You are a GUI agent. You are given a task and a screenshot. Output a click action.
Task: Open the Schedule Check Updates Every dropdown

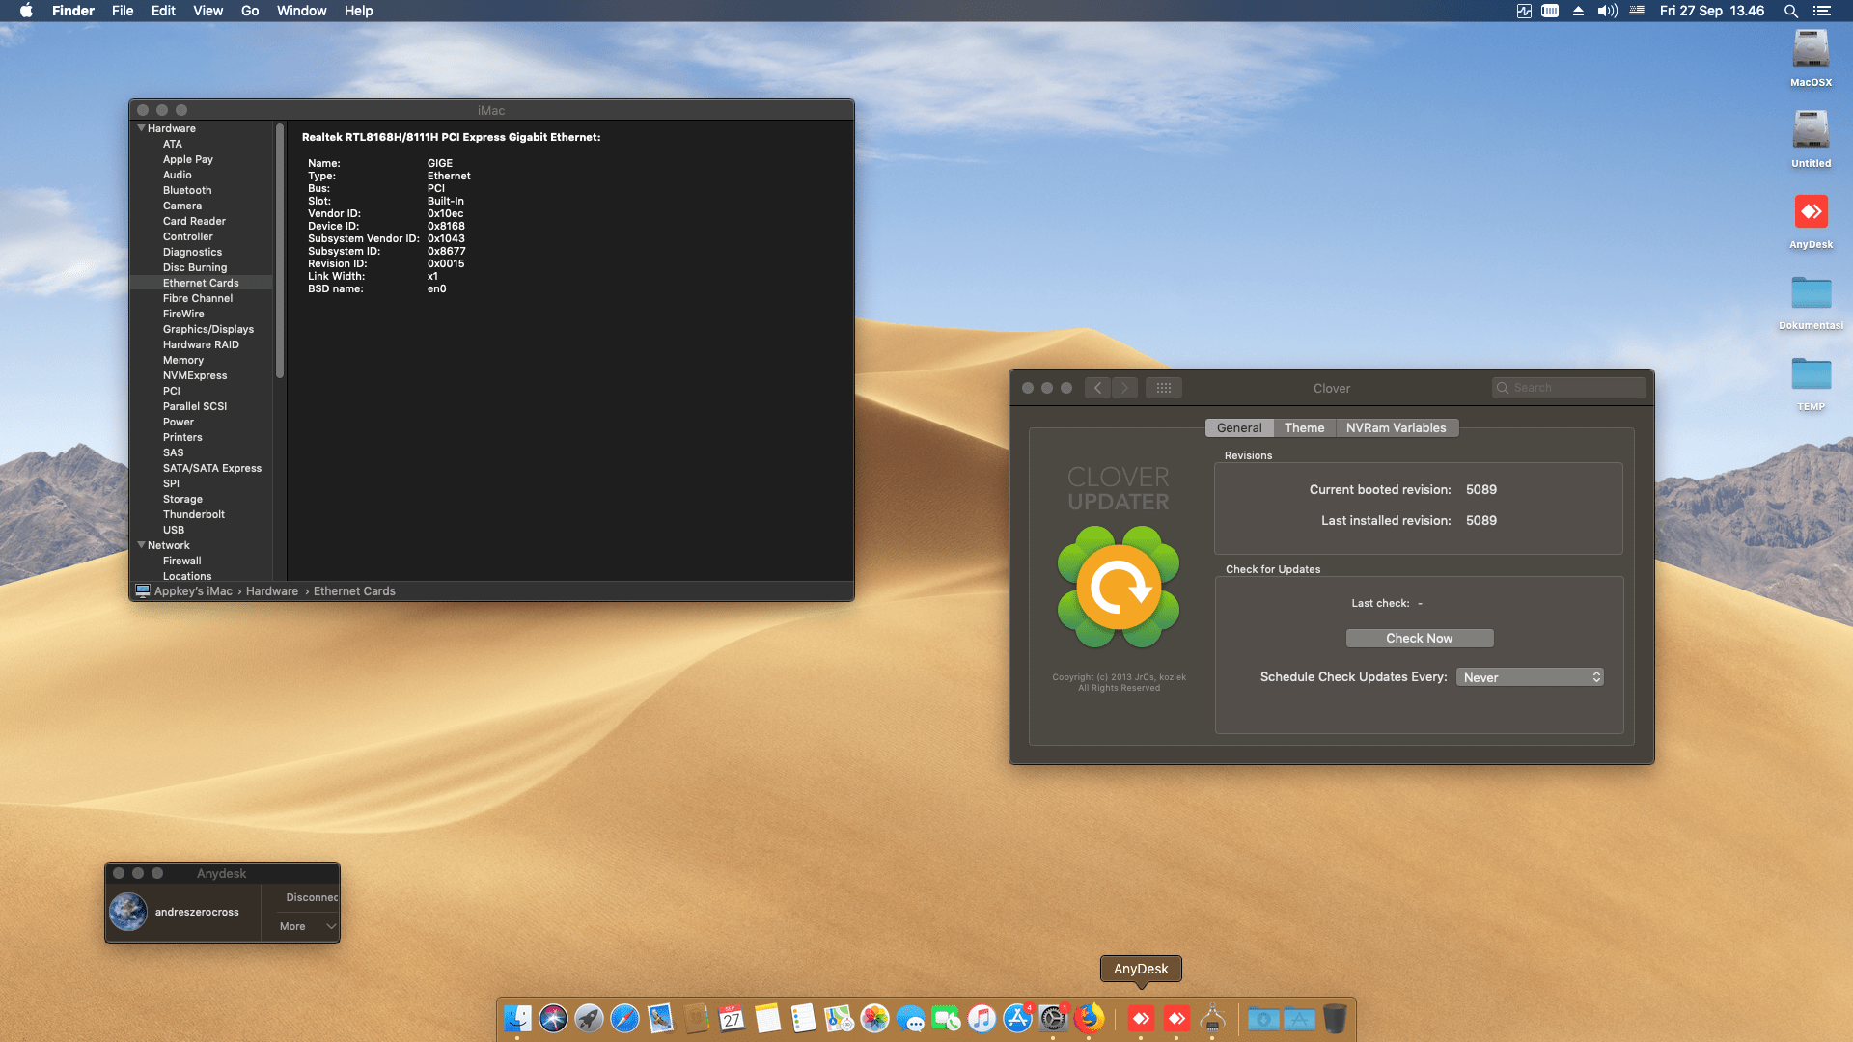coord(1530,677)
